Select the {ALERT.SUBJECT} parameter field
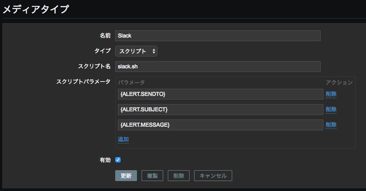 tap(220, 110)
